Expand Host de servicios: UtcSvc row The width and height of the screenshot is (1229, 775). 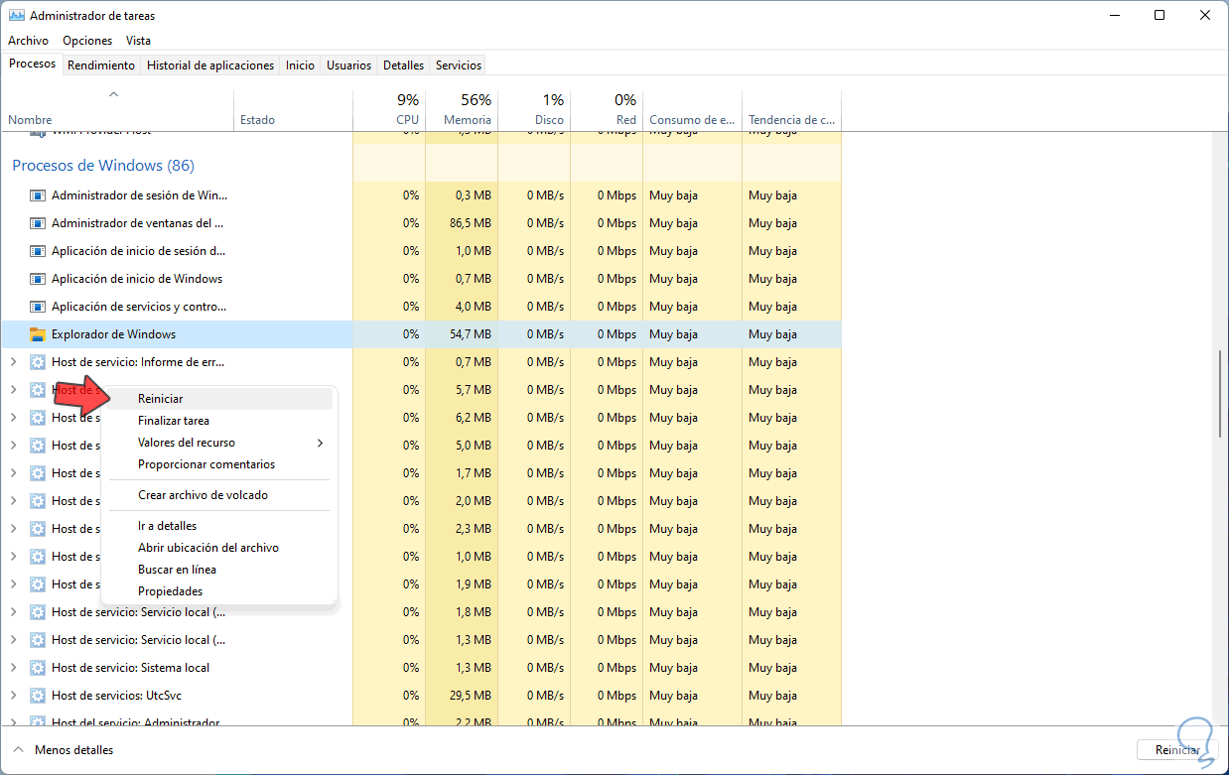coord(13,696)
